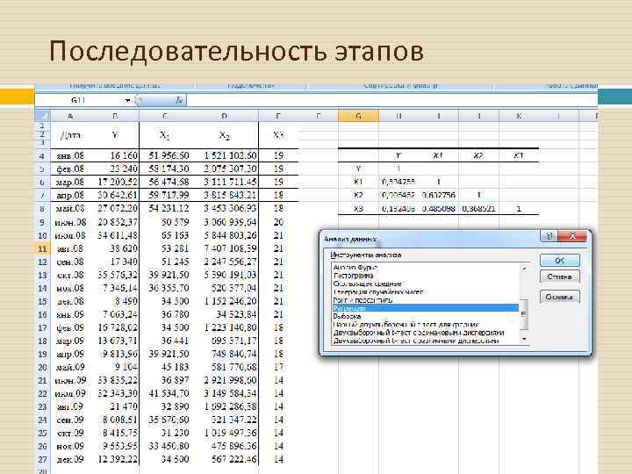632x474 pixels.
Task: Select column header G
Action: click(x=358, y=116)
